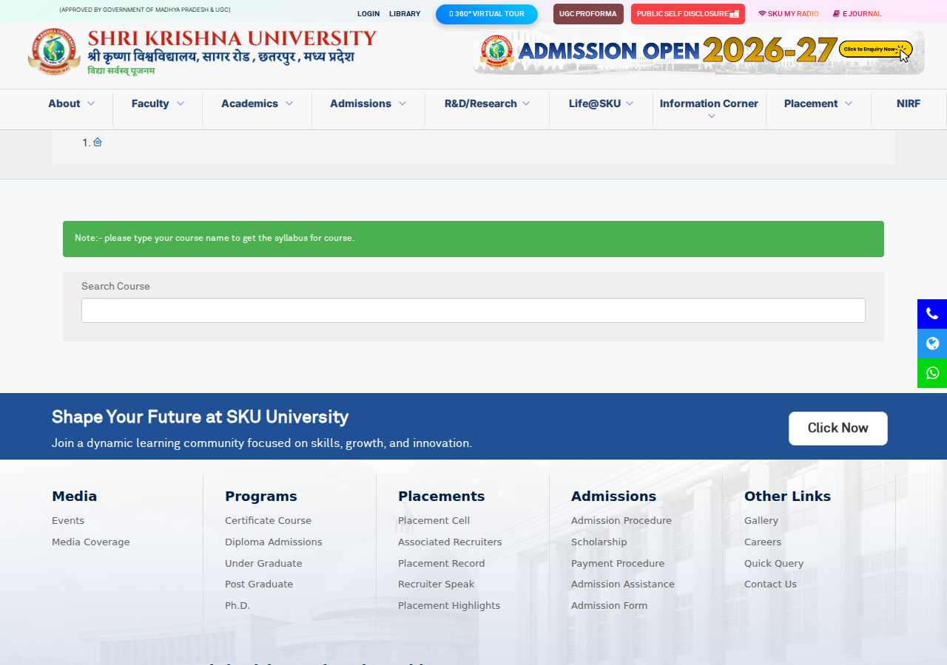Open the Placement dropdown chevron
The height and width of the screenshot is (665, 947).
click(849, 103)
